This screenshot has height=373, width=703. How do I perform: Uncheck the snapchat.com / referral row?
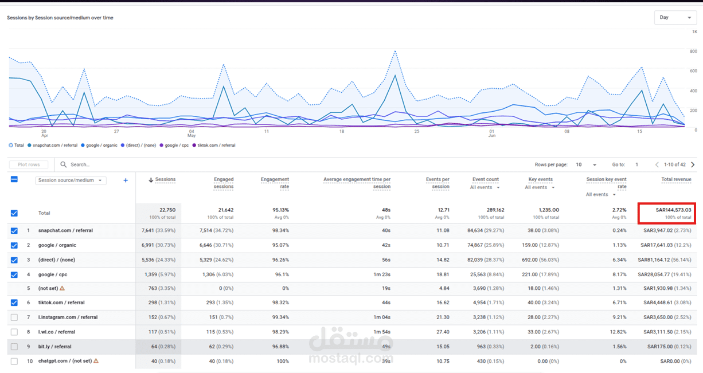(14, 231)
